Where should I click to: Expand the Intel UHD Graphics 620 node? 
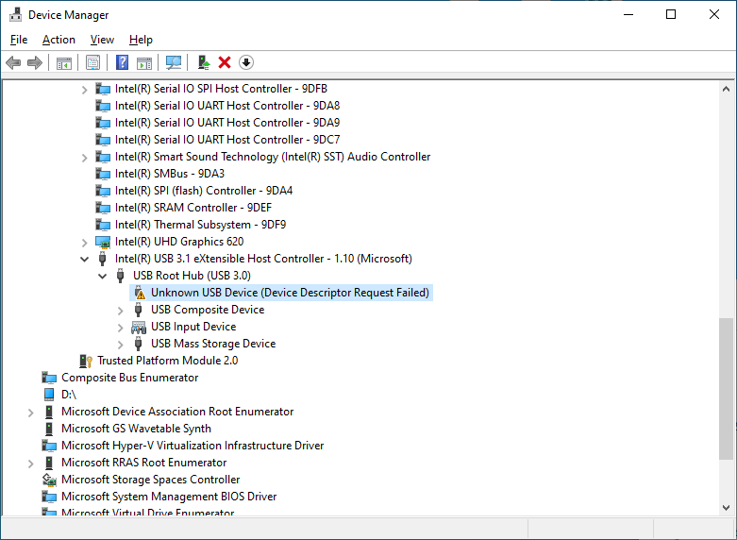coord(85,243)
